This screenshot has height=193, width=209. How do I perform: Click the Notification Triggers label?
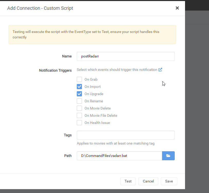tap(55, 70)
